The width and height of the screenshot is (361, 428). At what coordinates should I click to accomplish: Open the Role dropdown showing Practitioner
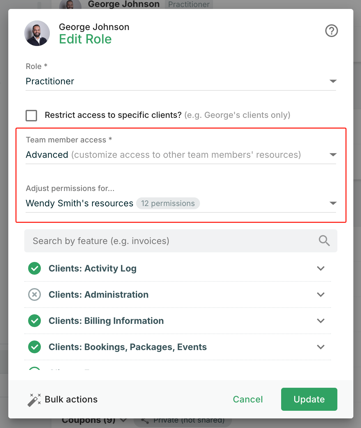tap(180, 81)
